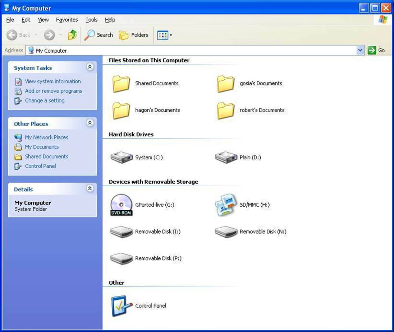Open the Favorites menu
394x332 pixels.
click(67, 20)
